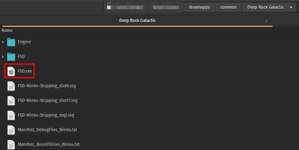
Task: Click the Manifest_NonUFSFiles text file icon
Action: click(11, 144)
